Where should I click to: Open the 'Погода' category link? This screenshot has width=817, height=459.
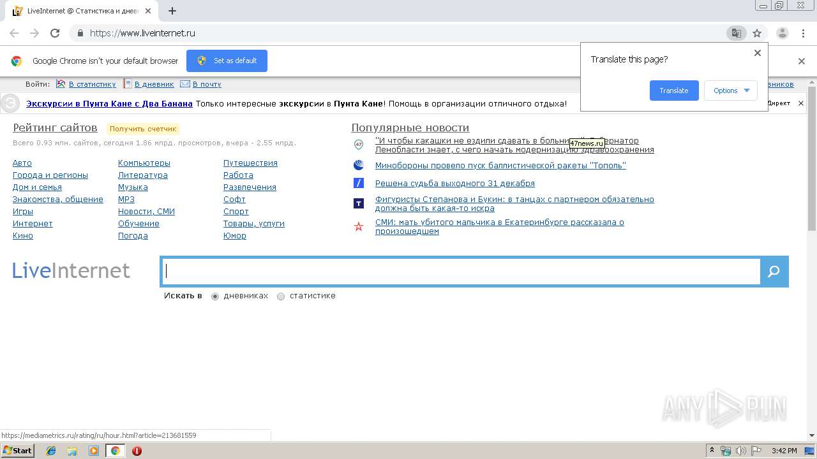[133, 236]
